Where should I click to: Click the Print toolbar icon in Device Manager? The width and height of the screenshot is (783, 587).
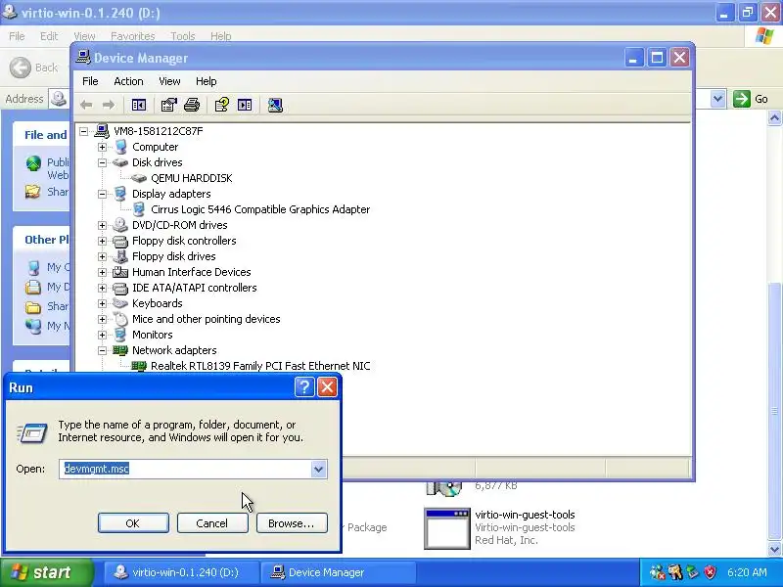coord(192,105)
